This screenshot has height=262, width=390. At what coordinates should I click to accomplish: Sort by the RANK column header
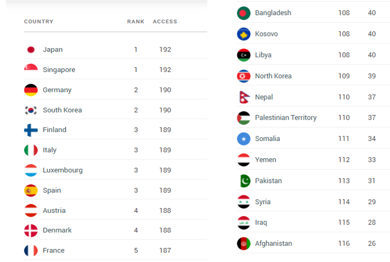pyautogui.click(x=136, y=22)
